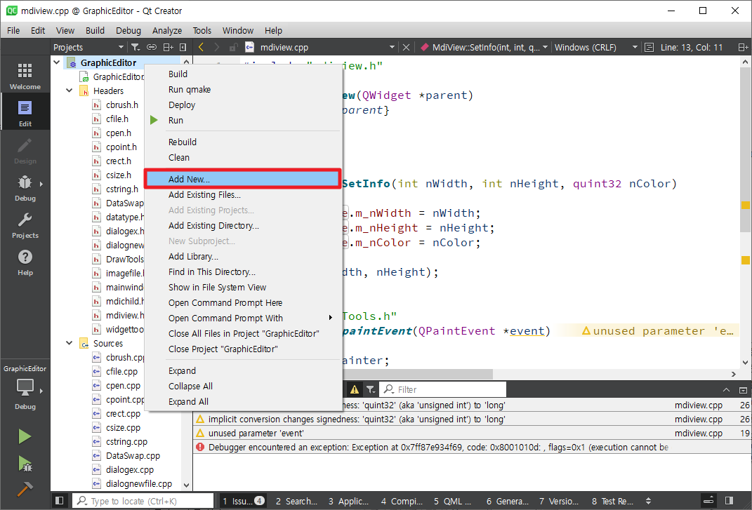Choose Add New... from context menu
The width and height of the screenshot is (752, 510).
243,179
